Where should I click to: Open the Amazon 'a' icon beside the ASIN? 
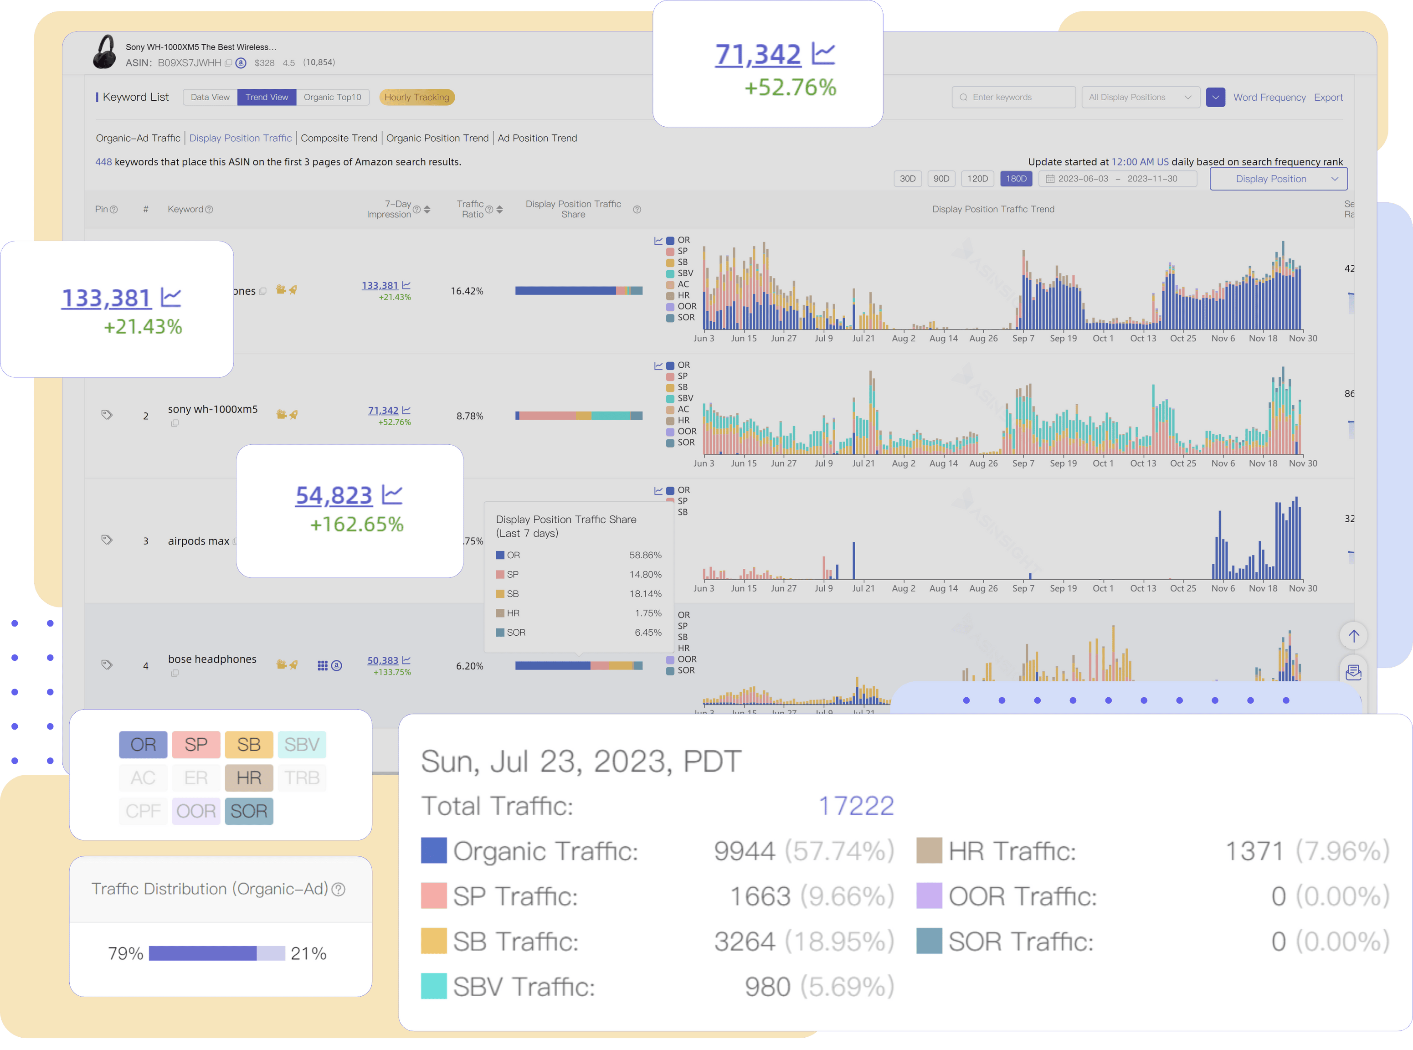point(241,63)
